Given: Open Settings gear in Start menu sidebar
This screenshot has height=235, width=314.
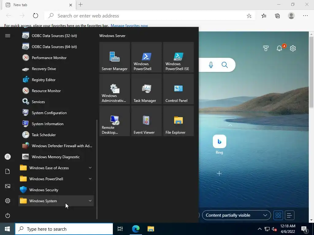Looking at the screenshot, I should 8,201.
